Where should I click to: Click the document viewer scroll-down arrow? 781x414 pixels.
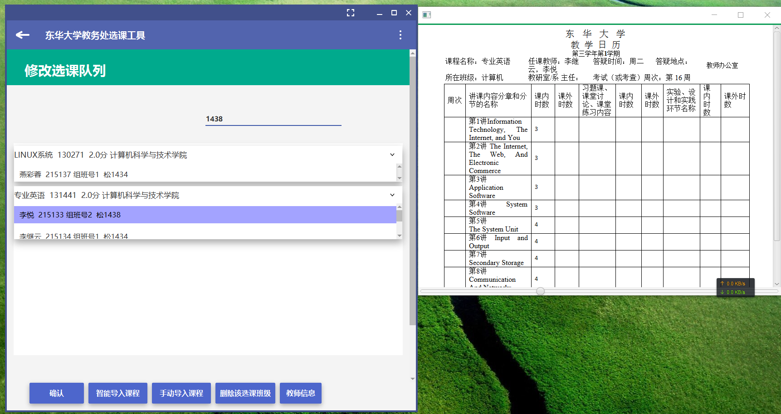pos(776,284)
